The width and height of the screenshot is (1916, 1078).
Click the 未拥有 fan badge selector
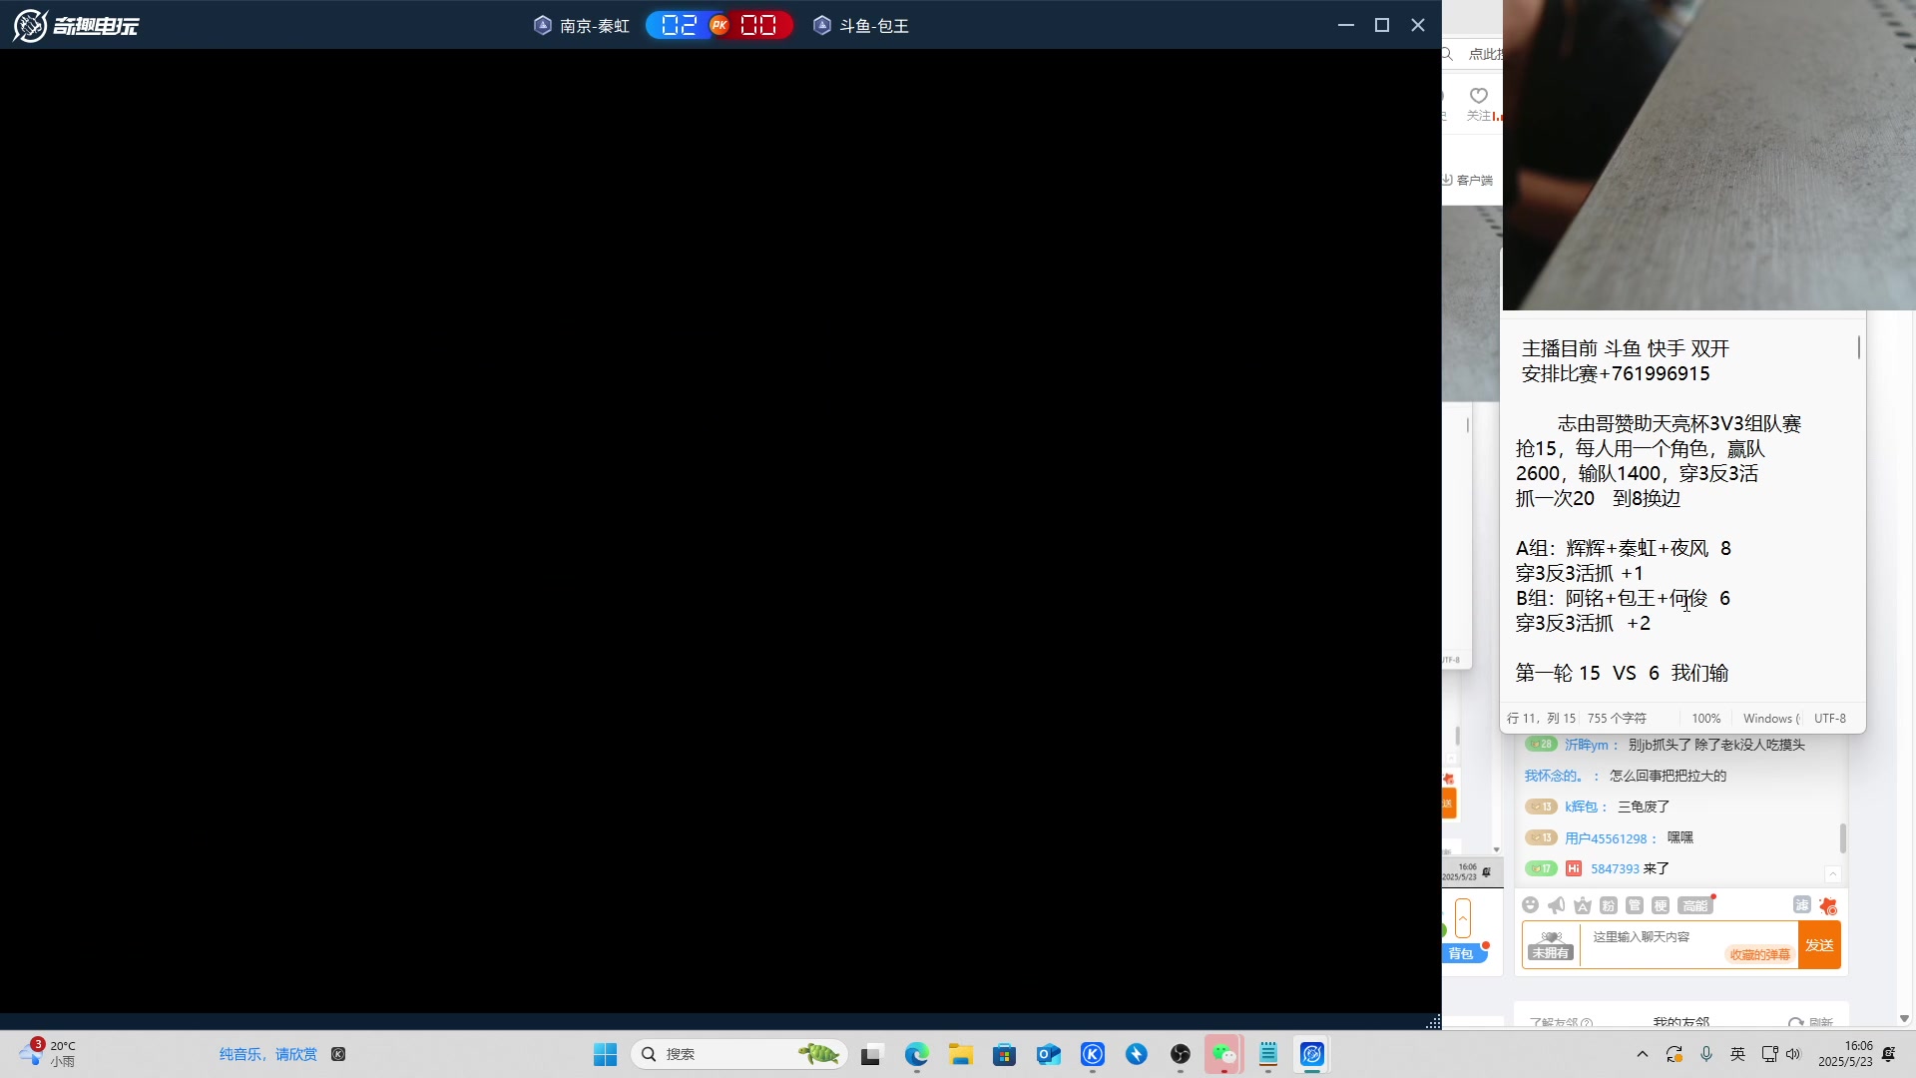click(x=1551, y=945)
